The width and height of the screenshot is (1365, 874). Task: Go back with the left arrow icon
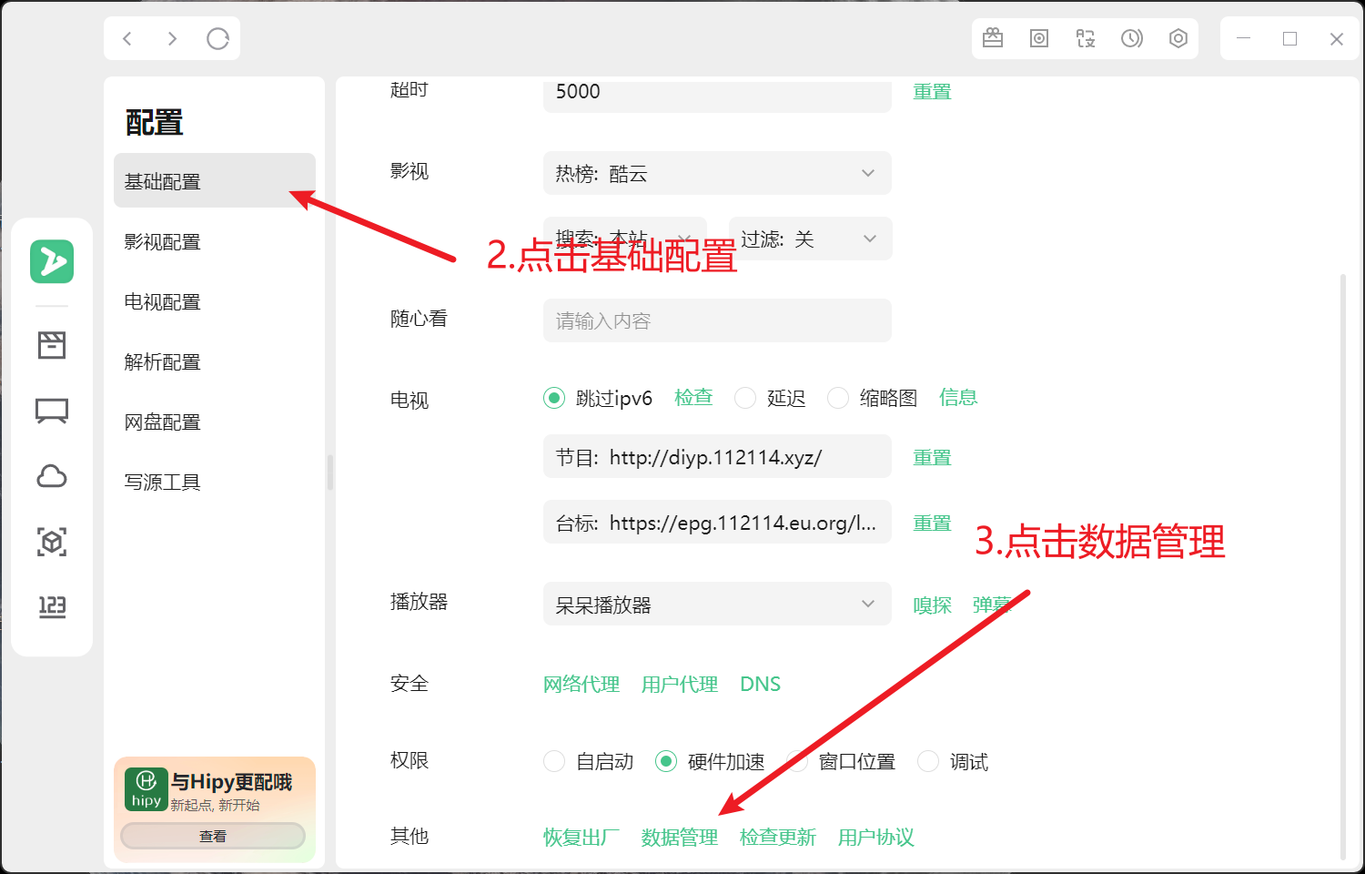(127, 38)
